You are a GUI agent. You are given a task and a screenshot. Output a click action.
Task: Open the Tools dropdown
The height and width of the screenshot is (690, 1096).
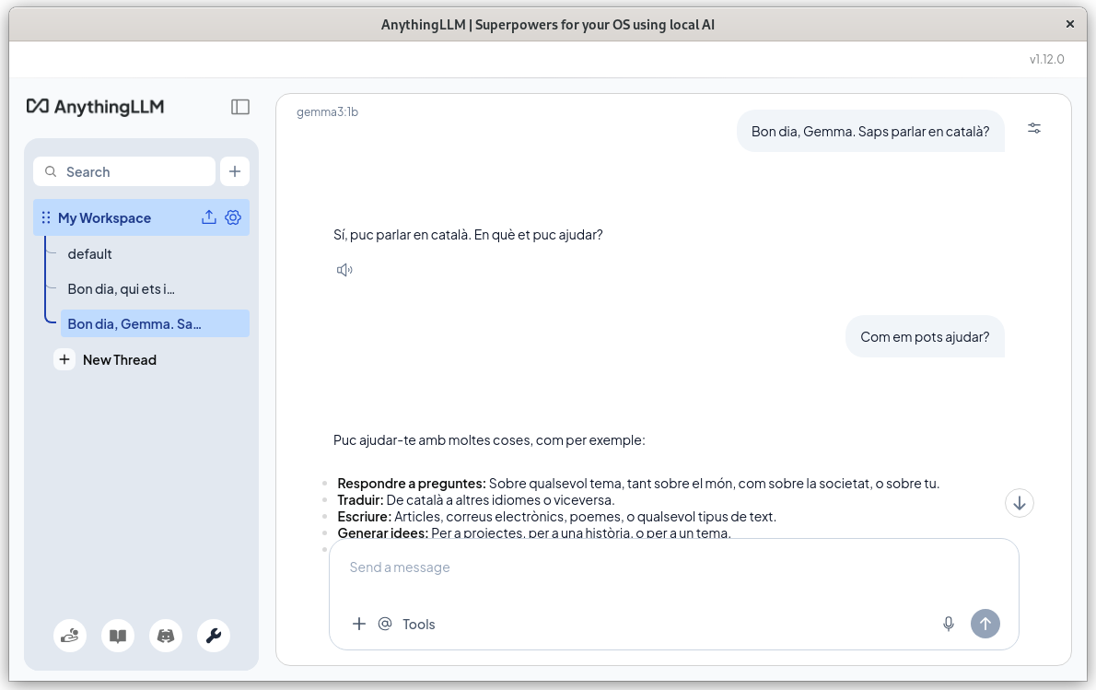tap(418, 624)
